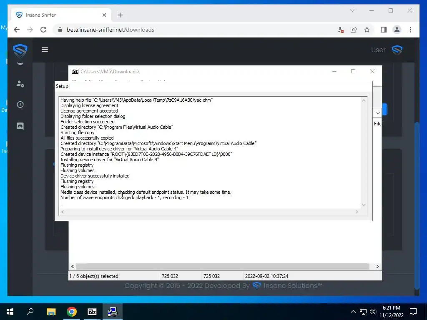Expand the 7-Zip path dropdown arrow
Image resolution: width=427 pixels, height=320 pixels.
(378, 113)
